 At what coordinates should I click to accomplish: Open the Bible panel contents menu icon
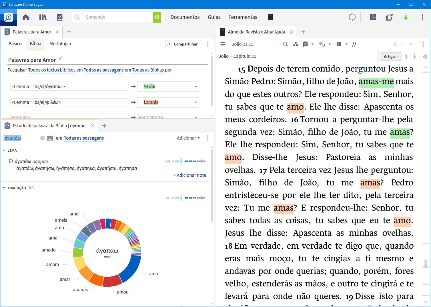click(x=223, y=44)
